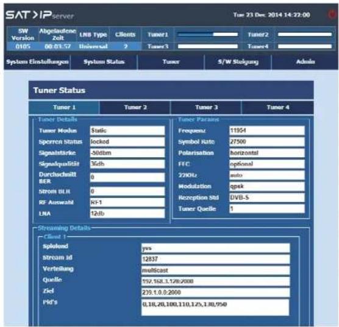The image size is (339, 327).
Task: Click Frequenz field showing 11954
Action: [267, 130]
